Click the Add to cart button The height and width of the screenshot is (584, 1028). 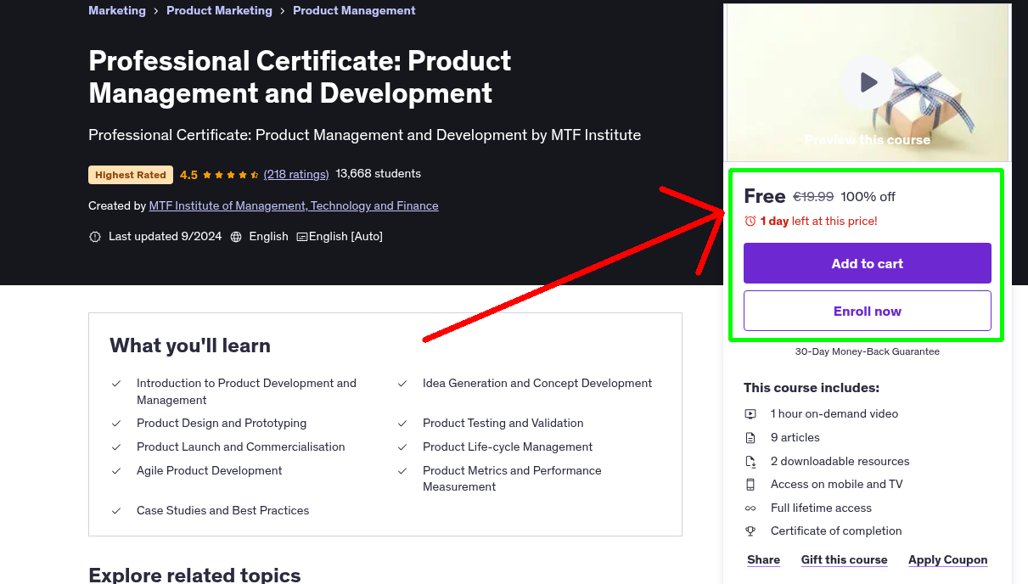coord(868,263)
